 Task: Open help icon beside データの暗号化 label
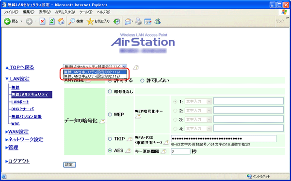click(102, 121)
